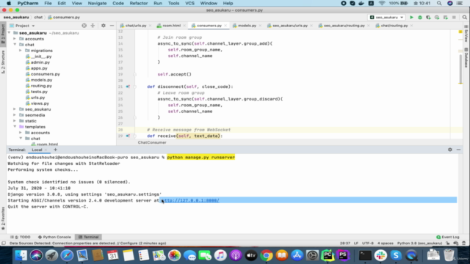Open Finder from the Dock
Image resolution: width=470 pixels, height=264 pixels.
pyautogui.click(x=21, y=255)
